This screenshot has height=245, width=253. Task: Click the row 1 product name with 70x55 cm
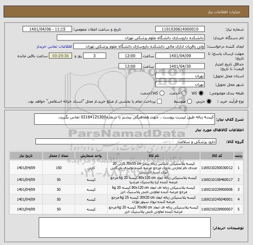click(154, 168)
